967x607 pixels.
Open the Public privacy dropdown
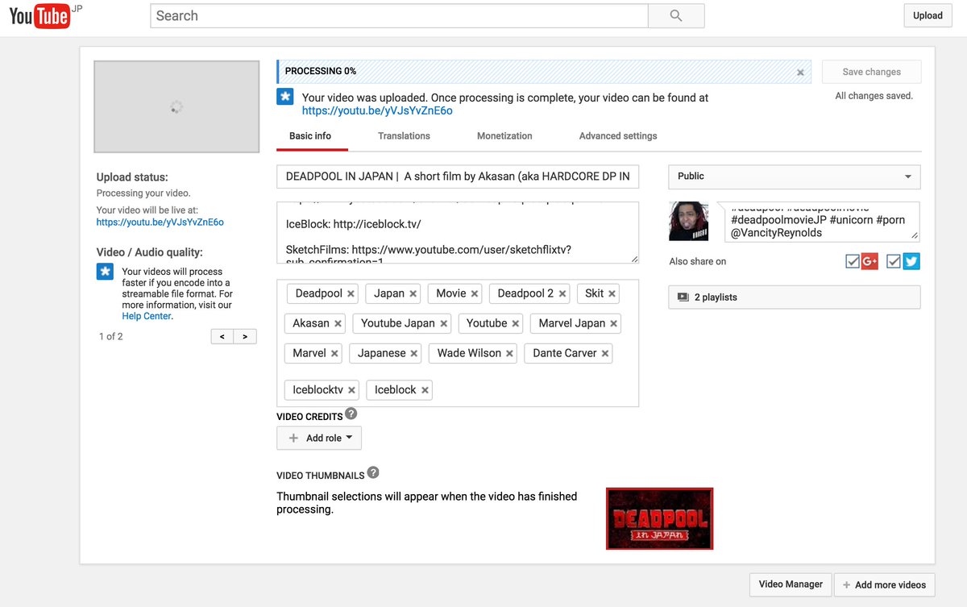coord(795,177)
